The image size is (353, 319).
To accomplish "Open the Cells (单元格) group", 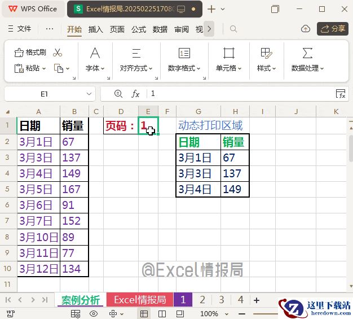I will click(228, 60).
